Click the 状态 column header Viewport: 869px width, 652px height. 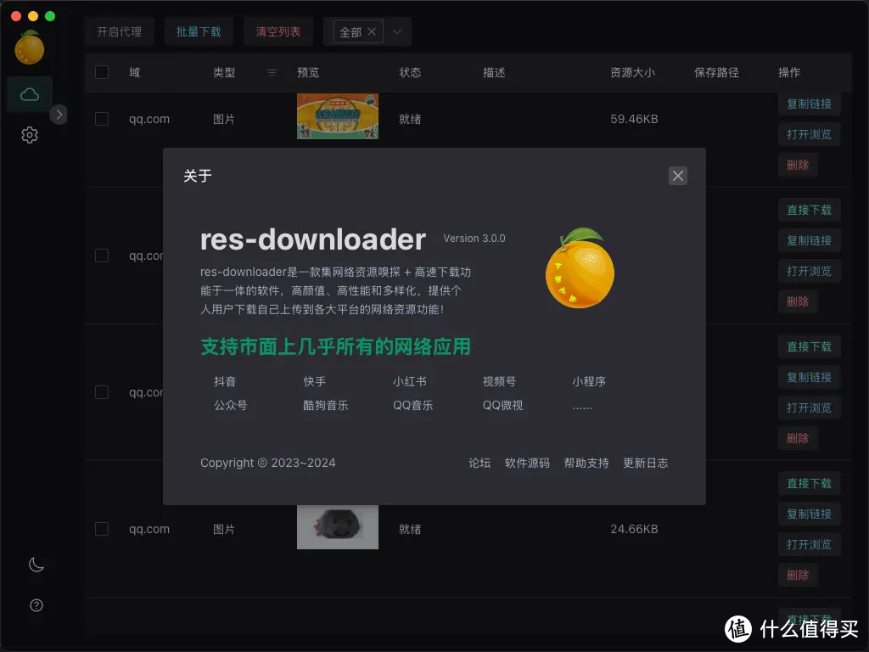click(410, 72)
